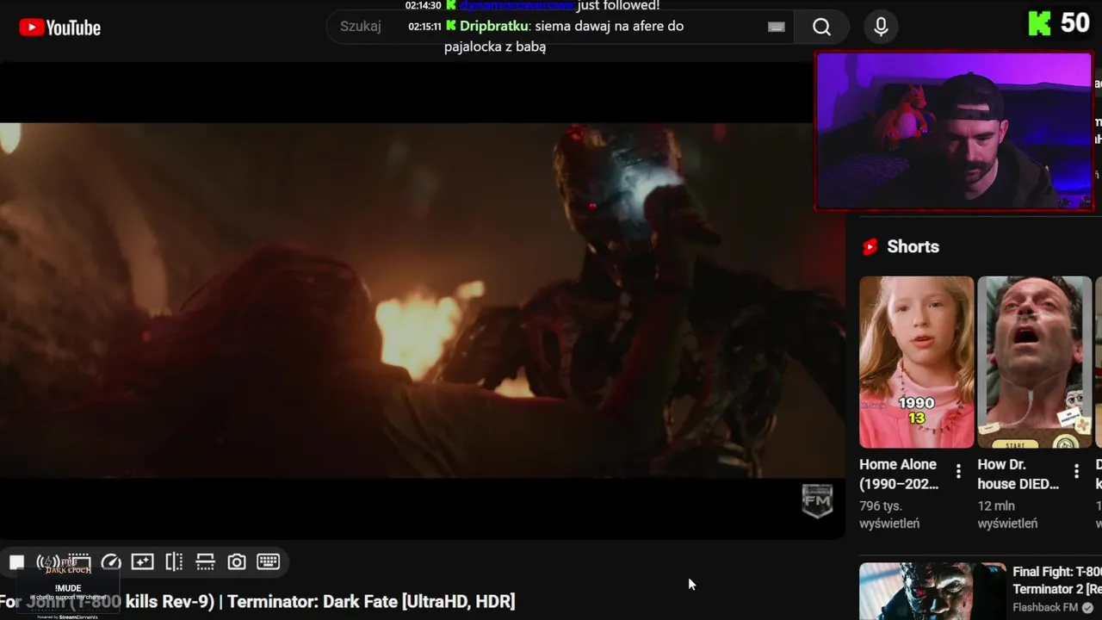
Task: Flip video horizontally icon
Action: click(174, 562)
